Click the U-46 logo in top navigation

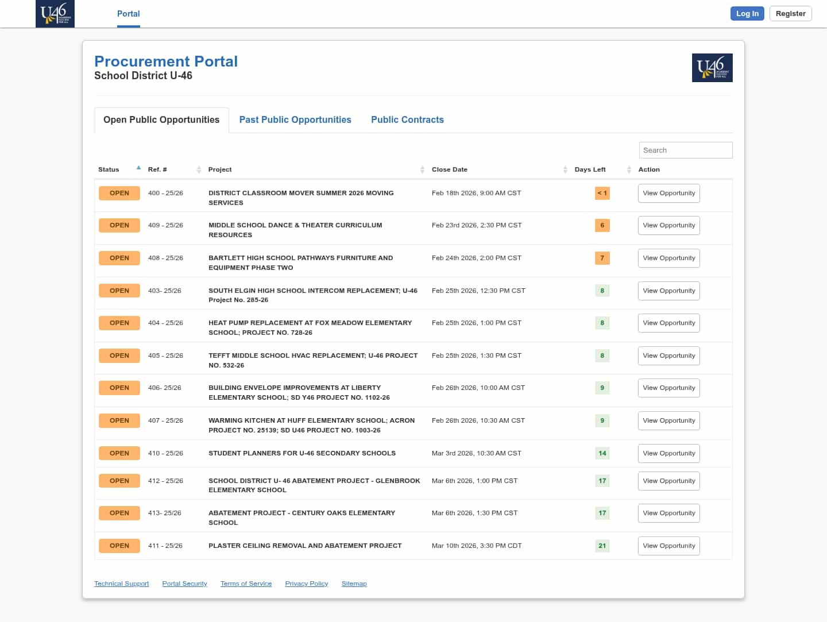[x=55, y=14]
